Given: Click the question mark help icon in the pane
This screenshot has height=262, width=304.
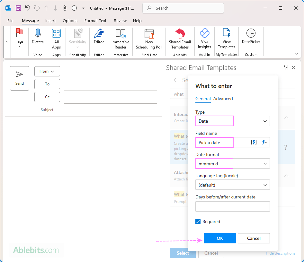Looking at the screenshot, I should 286,147.
